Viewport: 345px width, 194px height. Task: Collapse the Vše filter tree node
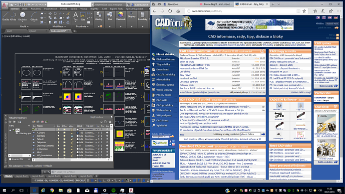(10, 130)
